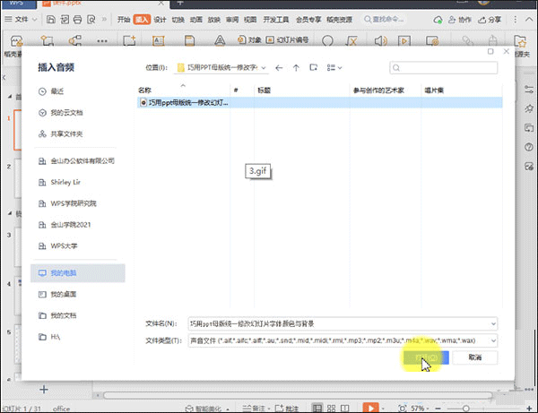Expand the location path dropdown
The image size is (538, 413).
click(x=264, y=68)
